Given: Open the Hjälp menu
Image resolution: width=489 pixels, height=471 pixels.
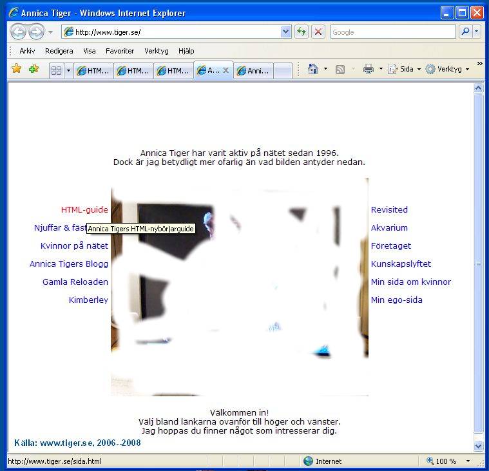Looking at the screenshot, I should point(186,51).
